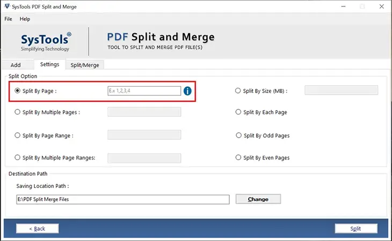Click the Saving Location Path text field
Viewport: 392px width, 241px height.
click(123, 199)
